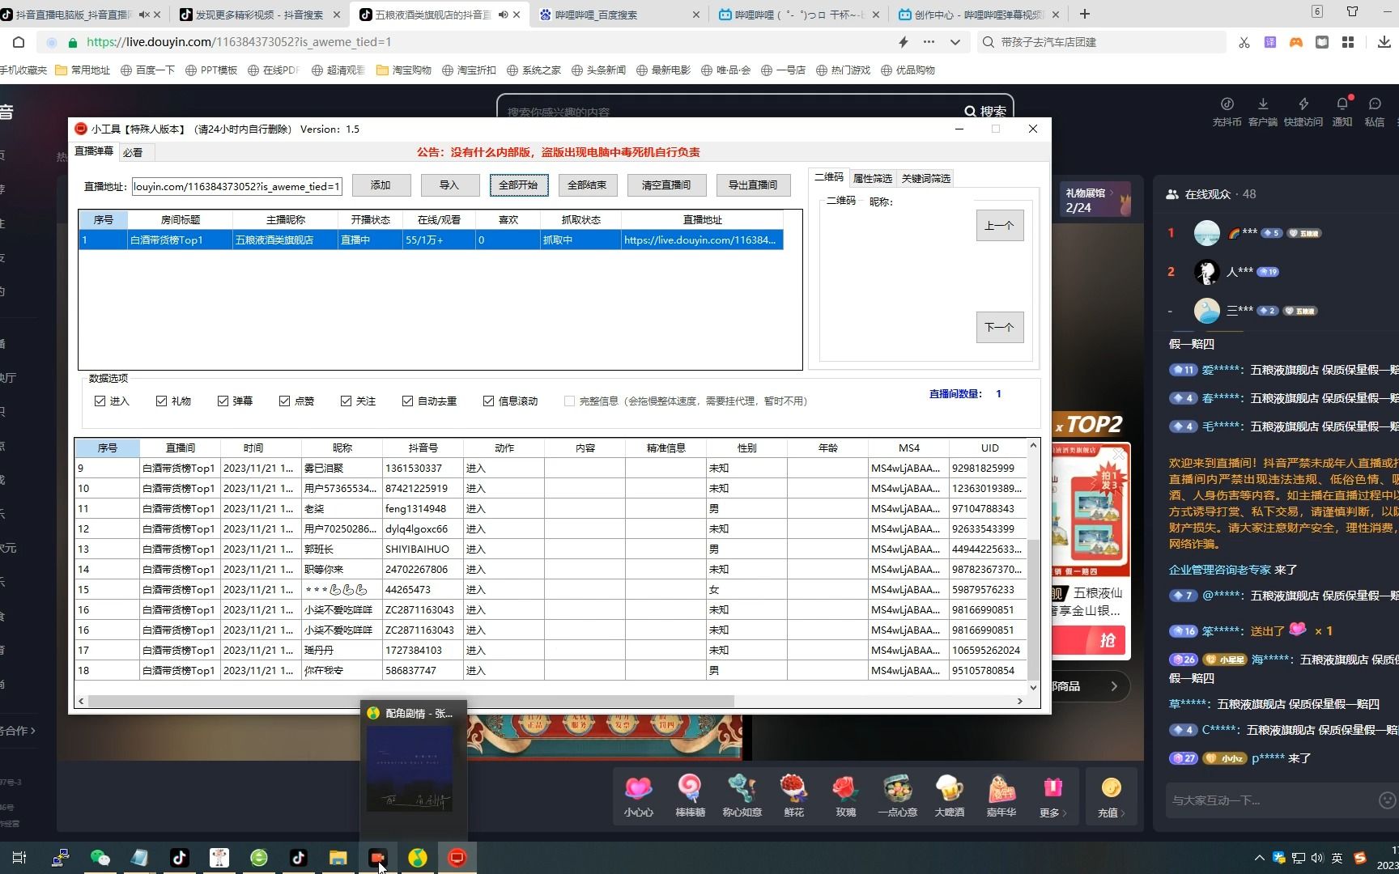Click the 上一个 button

coord(1000,226)
